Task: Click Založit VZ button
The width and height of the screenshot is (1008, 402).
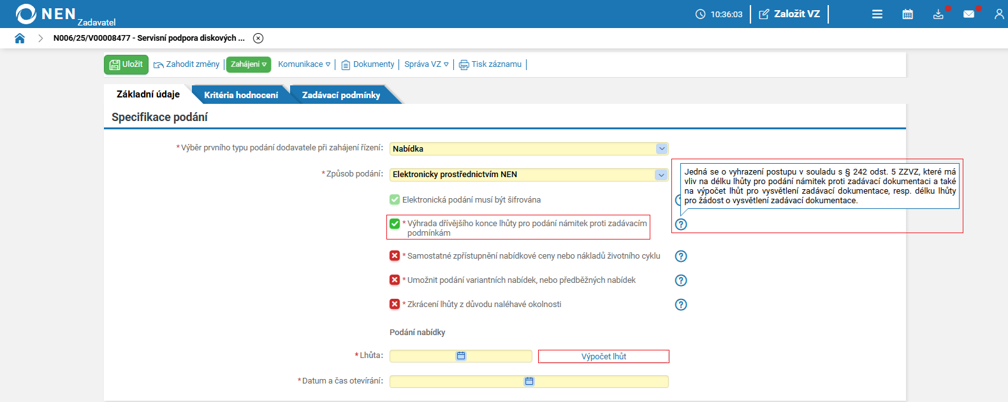Action: point(789,14)
